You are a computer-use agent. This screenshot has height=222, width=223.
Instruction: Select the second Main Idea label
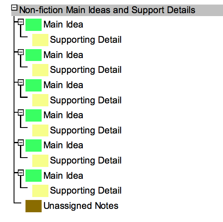click(63, 55)
